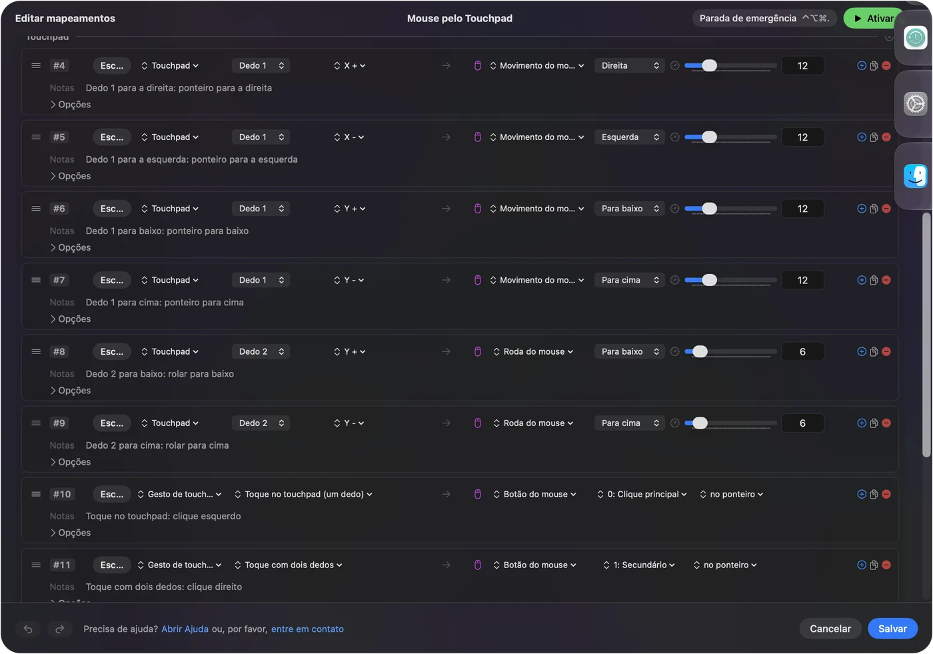Viewport: 933px width, 654px height.
Task: Click the speed gauge icon on row #7
Action: [675, 280]
